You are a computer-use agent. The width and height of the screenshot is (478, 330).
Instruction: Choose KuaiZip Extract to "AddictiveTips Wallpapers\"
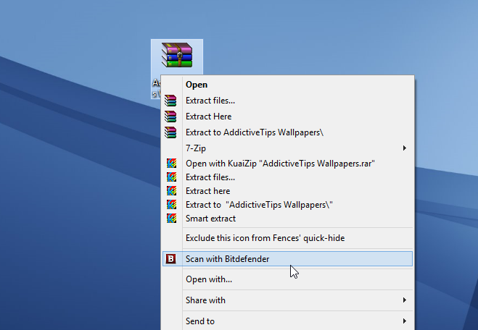(x=287, y=204)
